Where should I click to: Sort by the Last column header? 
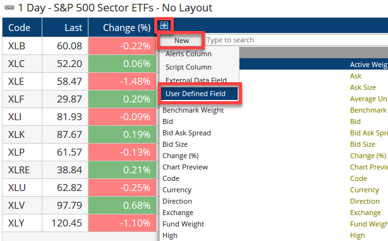[x=65, y=27]
